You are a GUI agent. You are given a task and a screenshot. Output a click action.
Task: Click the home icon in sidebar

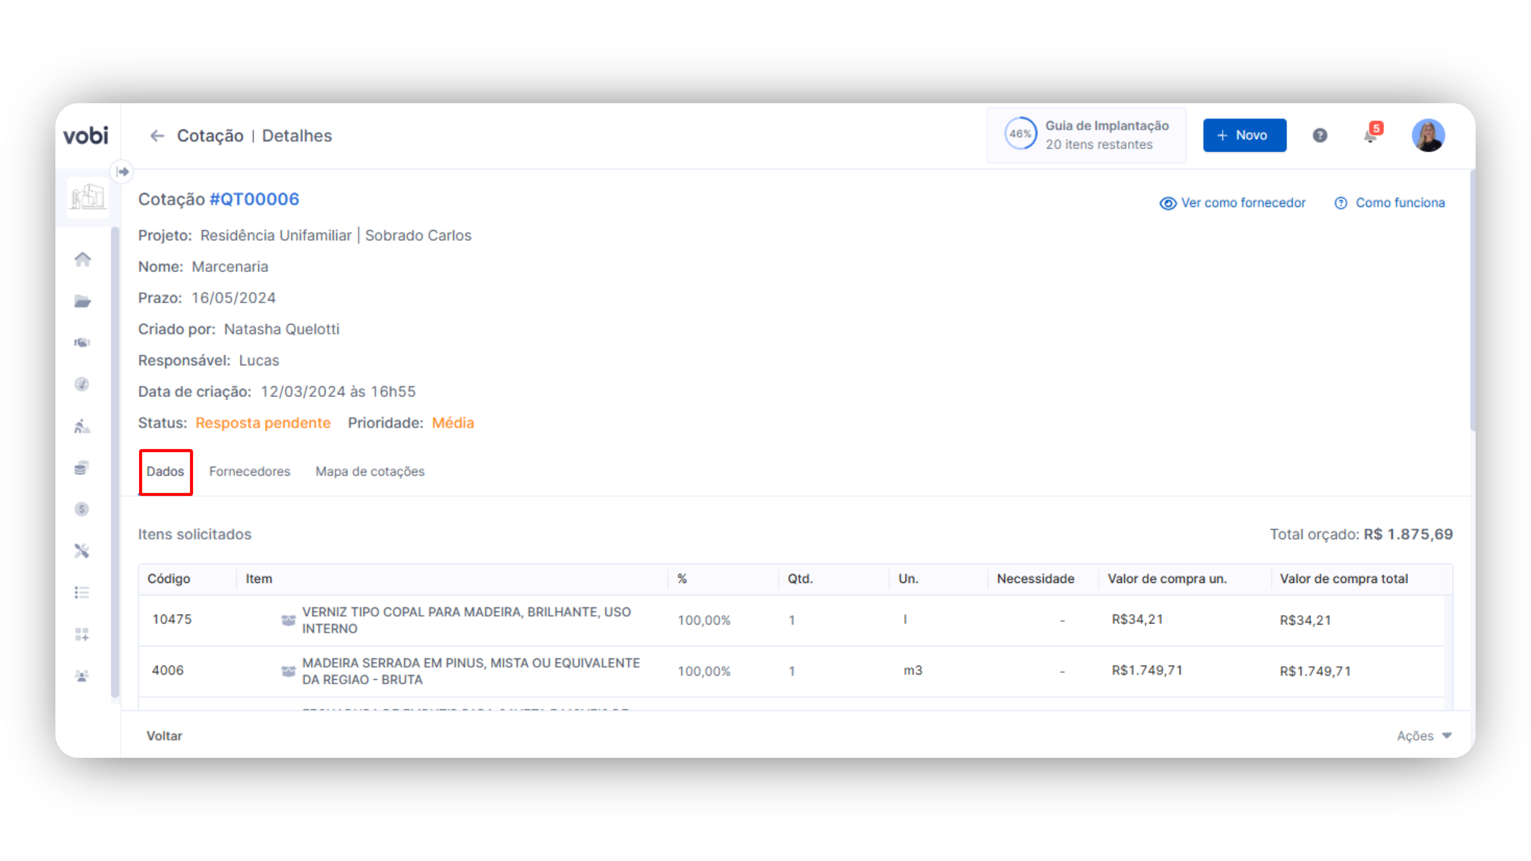tap(83, 259)
